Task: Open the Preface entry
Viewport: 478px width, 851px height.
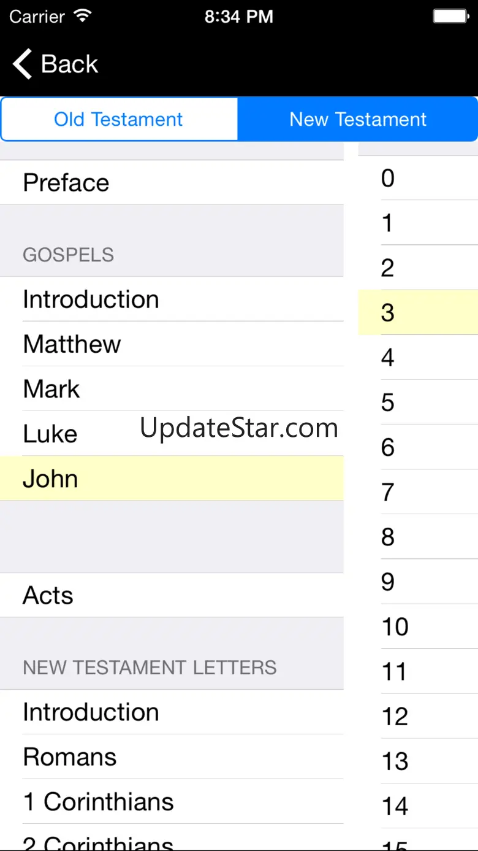Action: pos(172,183)
